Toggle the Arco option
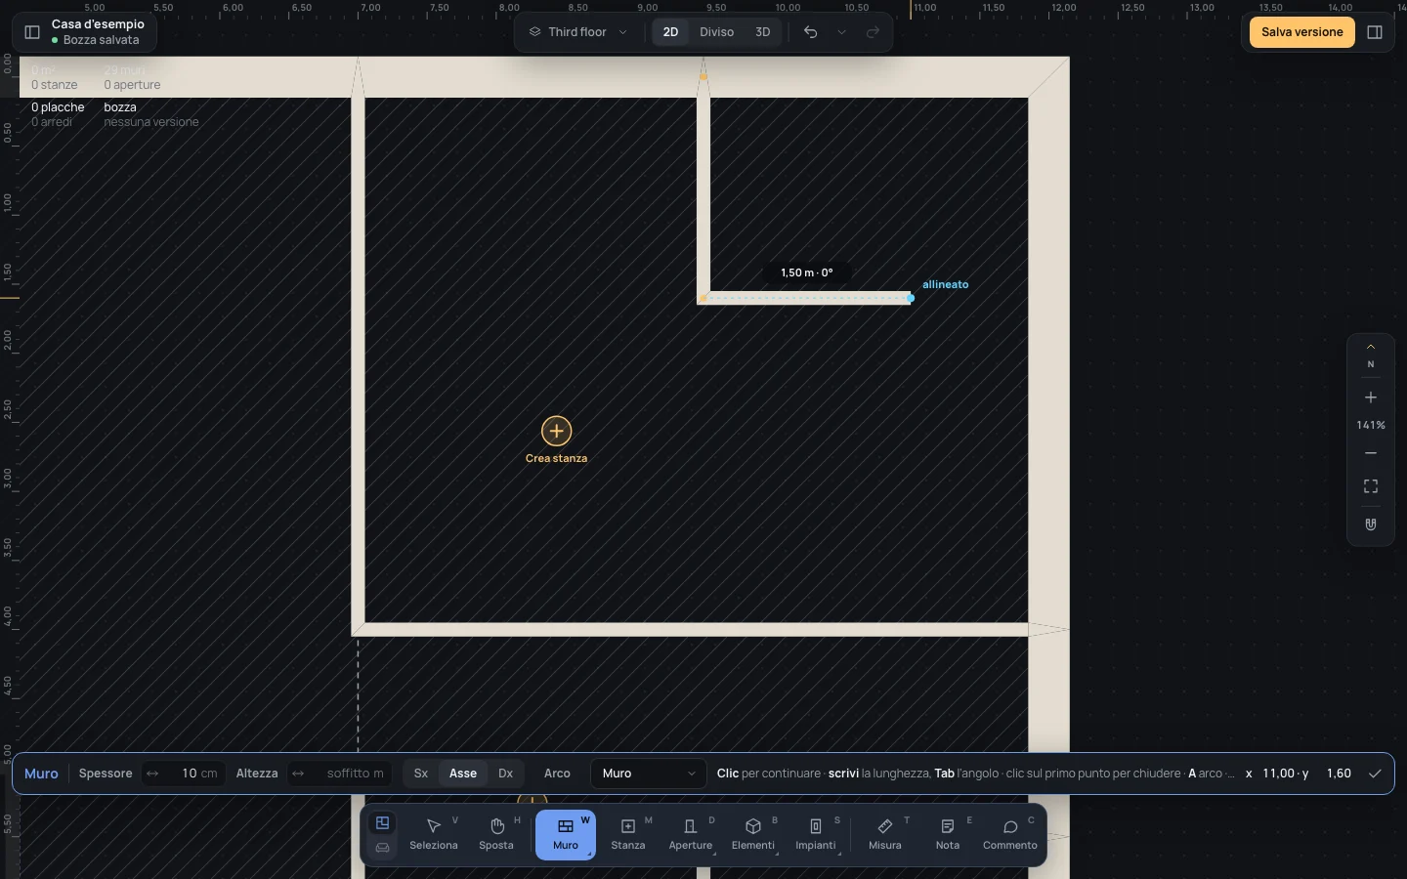Viewport: 1407px width, 879px height. click(557, 774)
